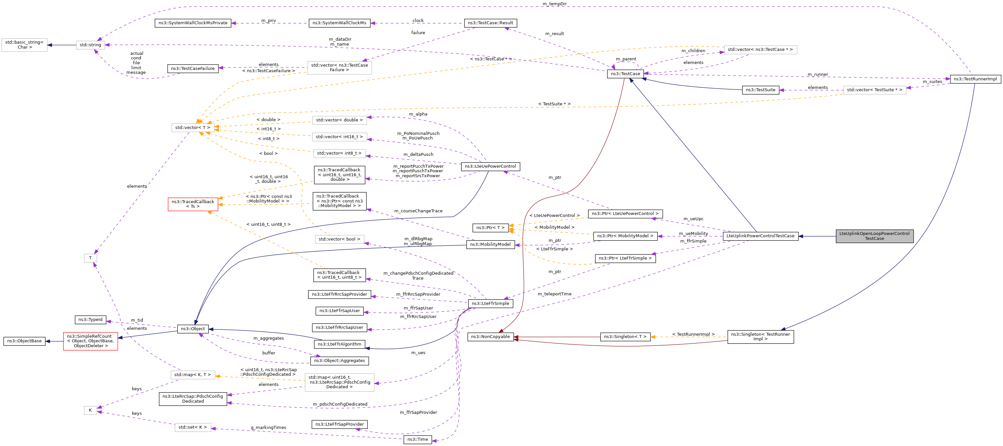This screenshot has height=446, width=1003.
Task: Click the ns3::LteFfrRrcSapUser node
Action: [x=339, y=328]
